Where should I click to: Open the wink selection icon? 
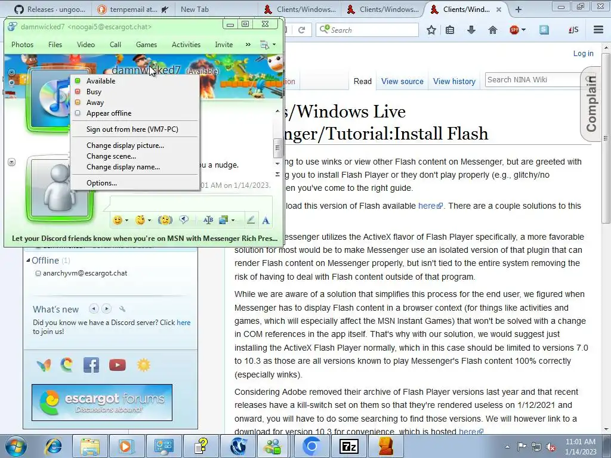(x=140, y=220)
